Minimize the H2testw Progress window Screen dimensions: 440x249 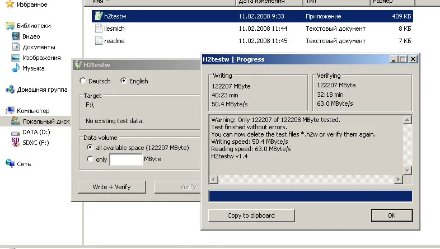(x=394, y=59)
